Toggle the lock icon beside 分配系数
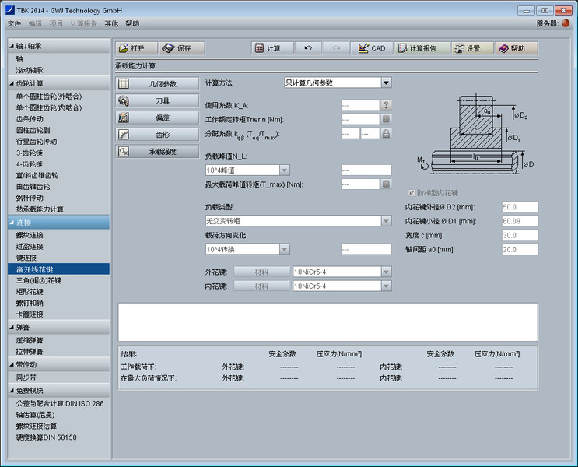The image size is (578, 467). (386, 133)
